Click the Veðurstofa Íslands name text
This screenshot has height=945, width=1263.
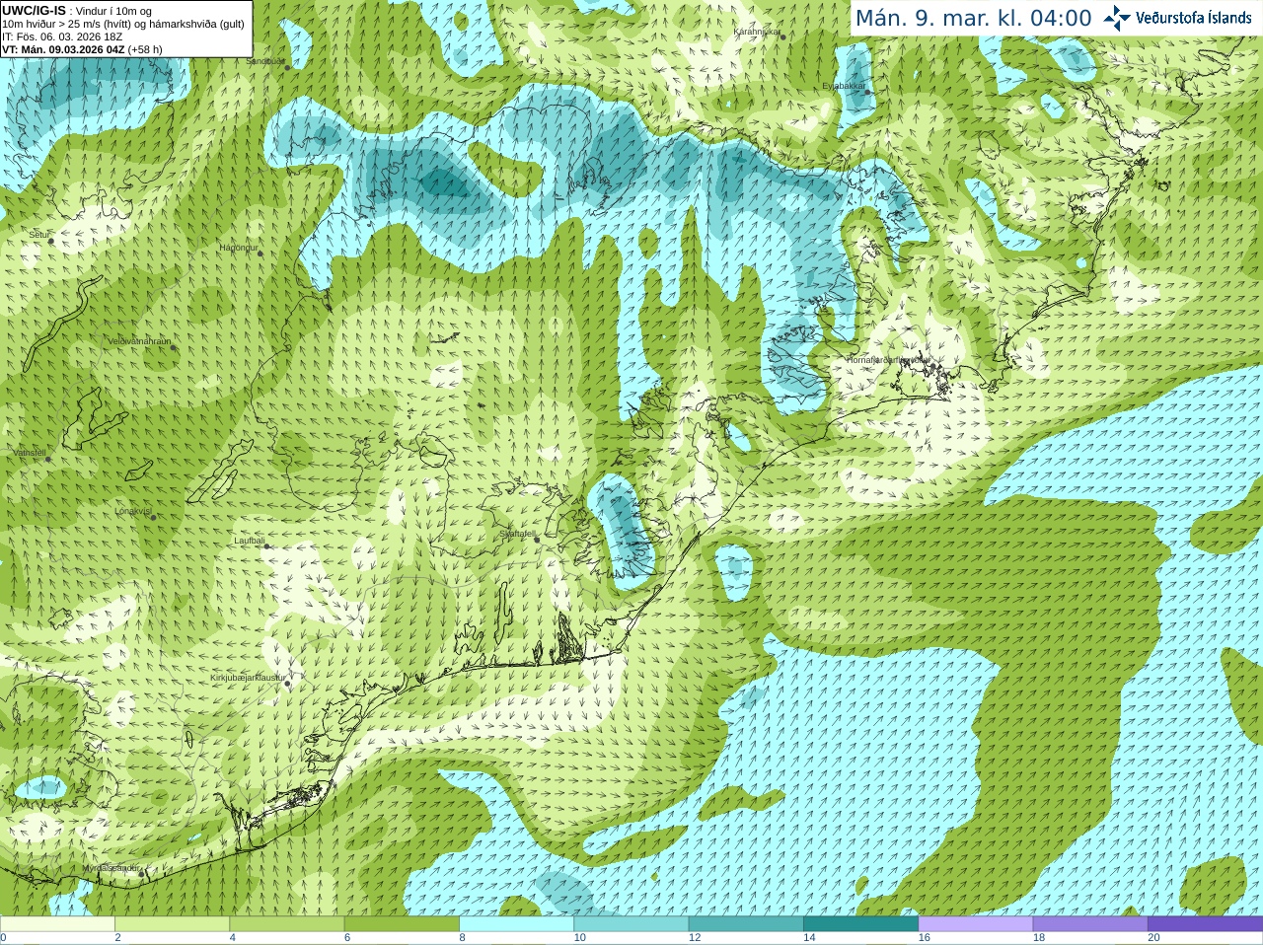coord(1194,18)
